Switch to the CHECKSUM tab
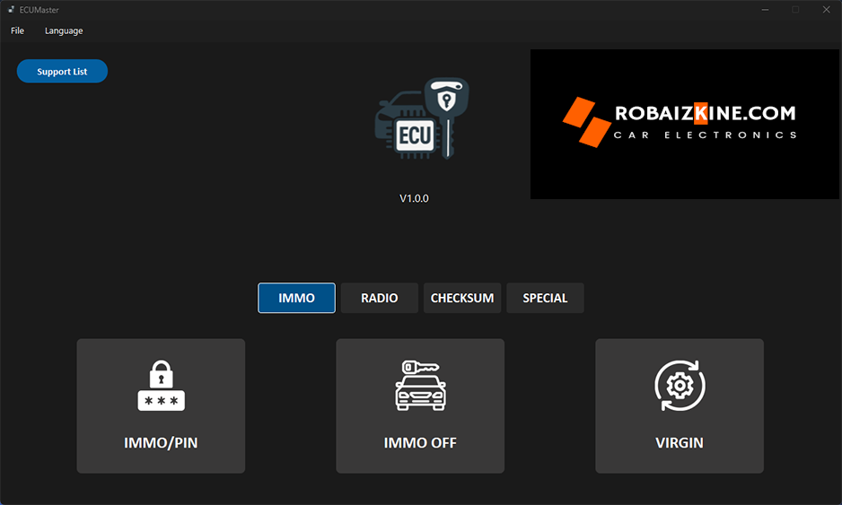842x505 pixels. pos(462,298)
